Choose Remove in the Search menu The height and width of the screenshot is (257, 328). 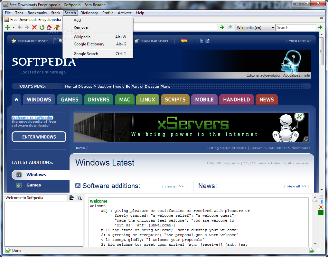(98, 27)
